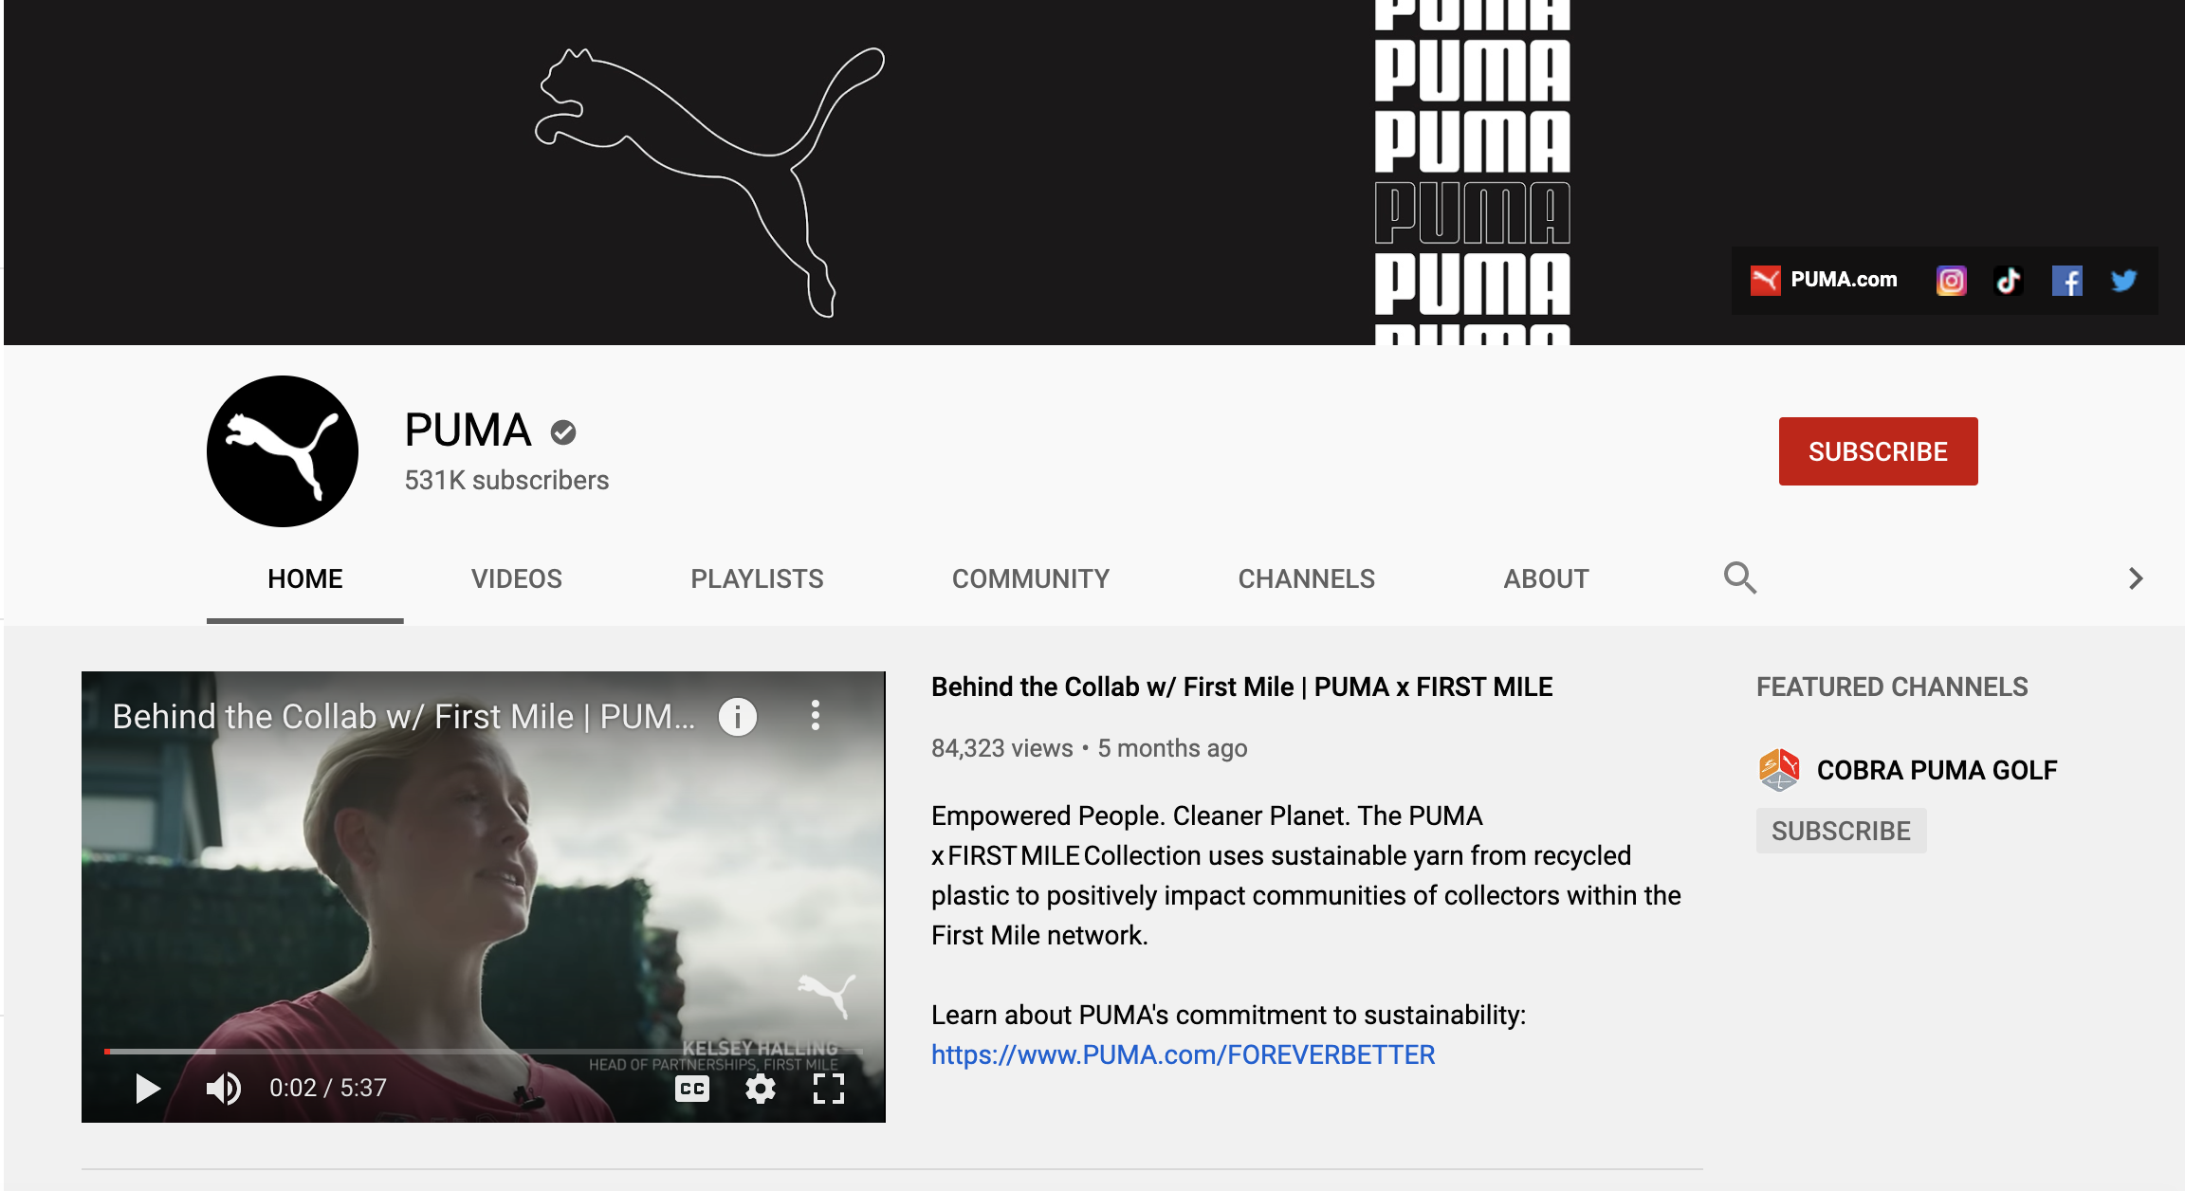The image size is (2185, 1191).
Task: Click the right chevron to show more tabs
Action: [x=2136, y=578]
